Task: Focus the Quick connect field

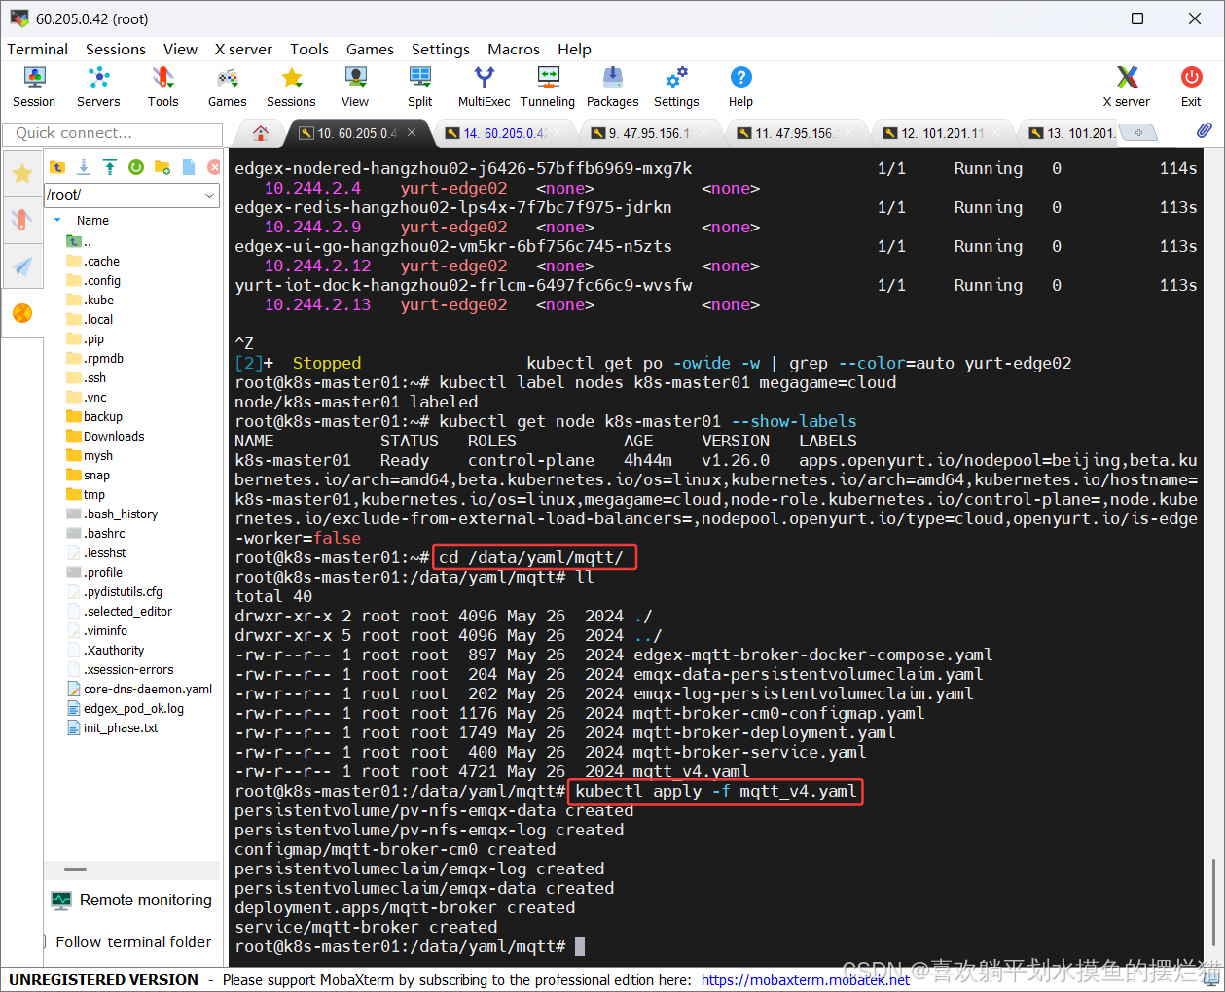Action: tap(113, 133)
